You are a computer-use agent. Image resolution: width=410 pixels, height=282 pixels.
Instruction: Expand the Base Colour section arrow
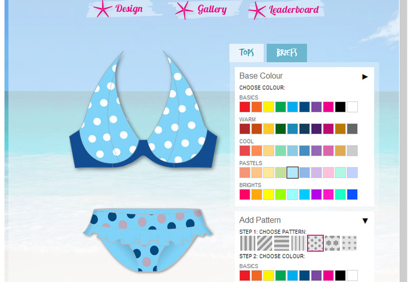365,76
